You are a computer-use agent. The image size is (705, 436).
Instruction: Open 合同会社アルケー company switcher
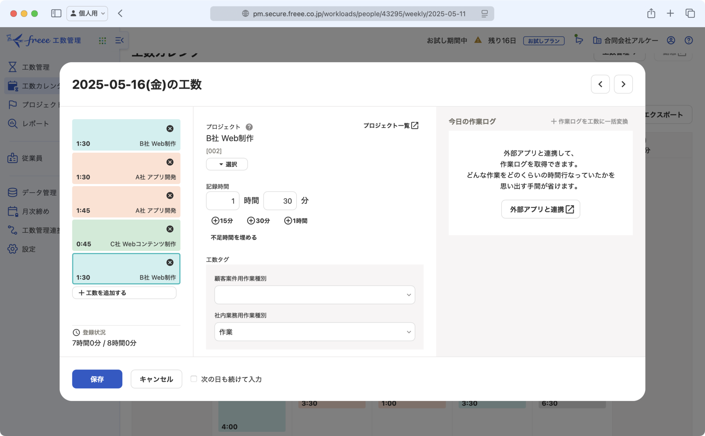626,40
